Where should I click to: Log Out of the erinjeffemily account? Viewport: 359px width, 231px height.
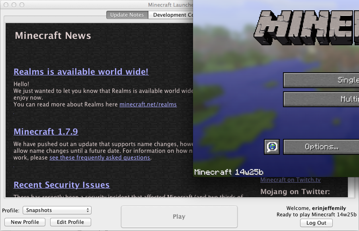point(316,223)
